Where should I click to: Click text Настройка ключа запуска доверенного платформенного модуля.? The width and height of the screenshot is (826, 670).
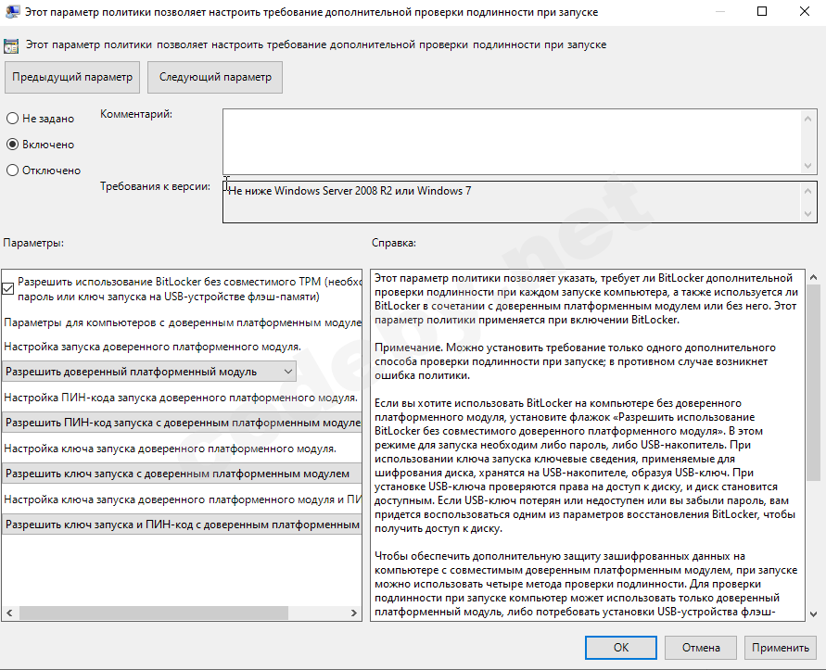(x=171, y=449)
